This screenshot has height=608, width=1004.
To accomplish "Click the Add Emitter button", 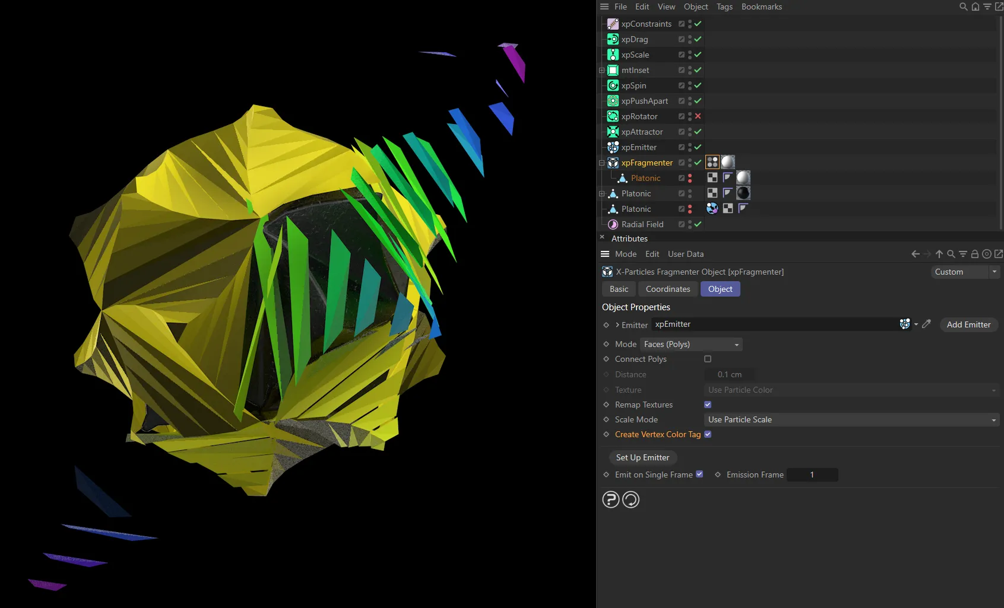I will (968, 324).
